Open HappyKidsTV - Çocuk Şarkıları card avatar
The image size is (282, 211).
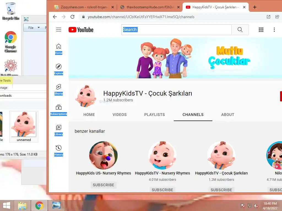point(221,155)
